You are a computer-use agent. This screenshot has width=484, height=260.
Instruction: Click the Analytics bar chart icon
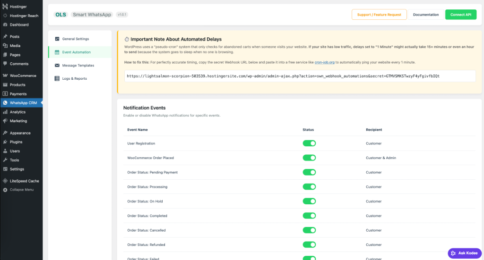click(5, 112)
